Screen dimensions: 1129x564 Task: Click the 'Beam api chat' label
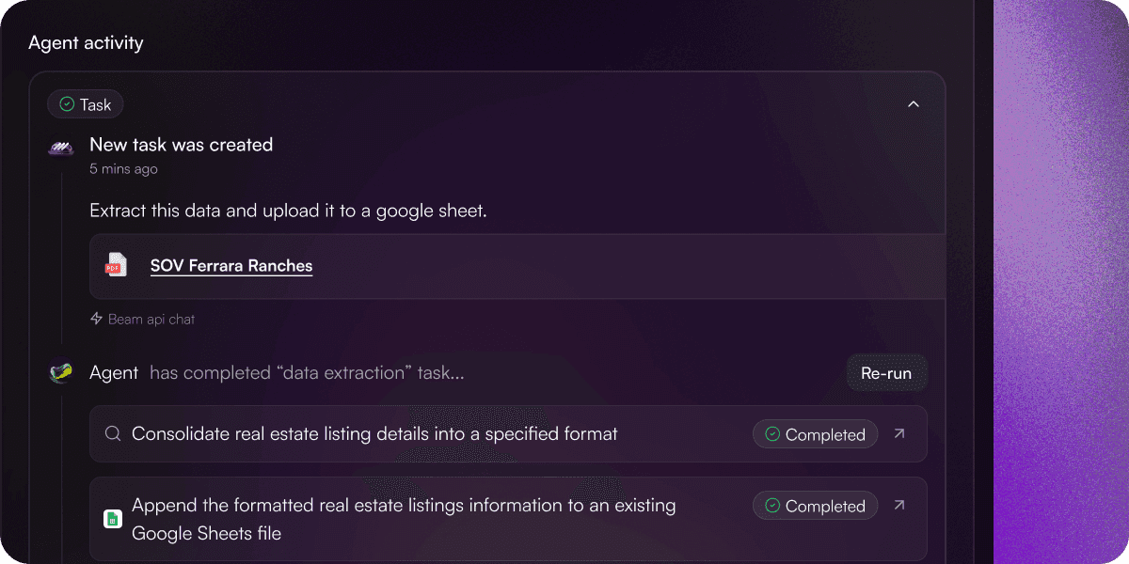[151, 320]
